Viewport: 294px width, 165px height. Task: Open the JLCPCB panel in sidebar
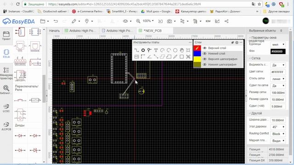coord(6,126)
